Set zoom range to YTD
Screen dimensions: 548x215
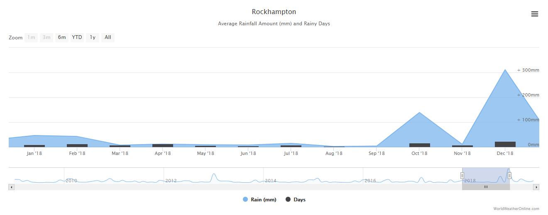click(x=77, y=38)
